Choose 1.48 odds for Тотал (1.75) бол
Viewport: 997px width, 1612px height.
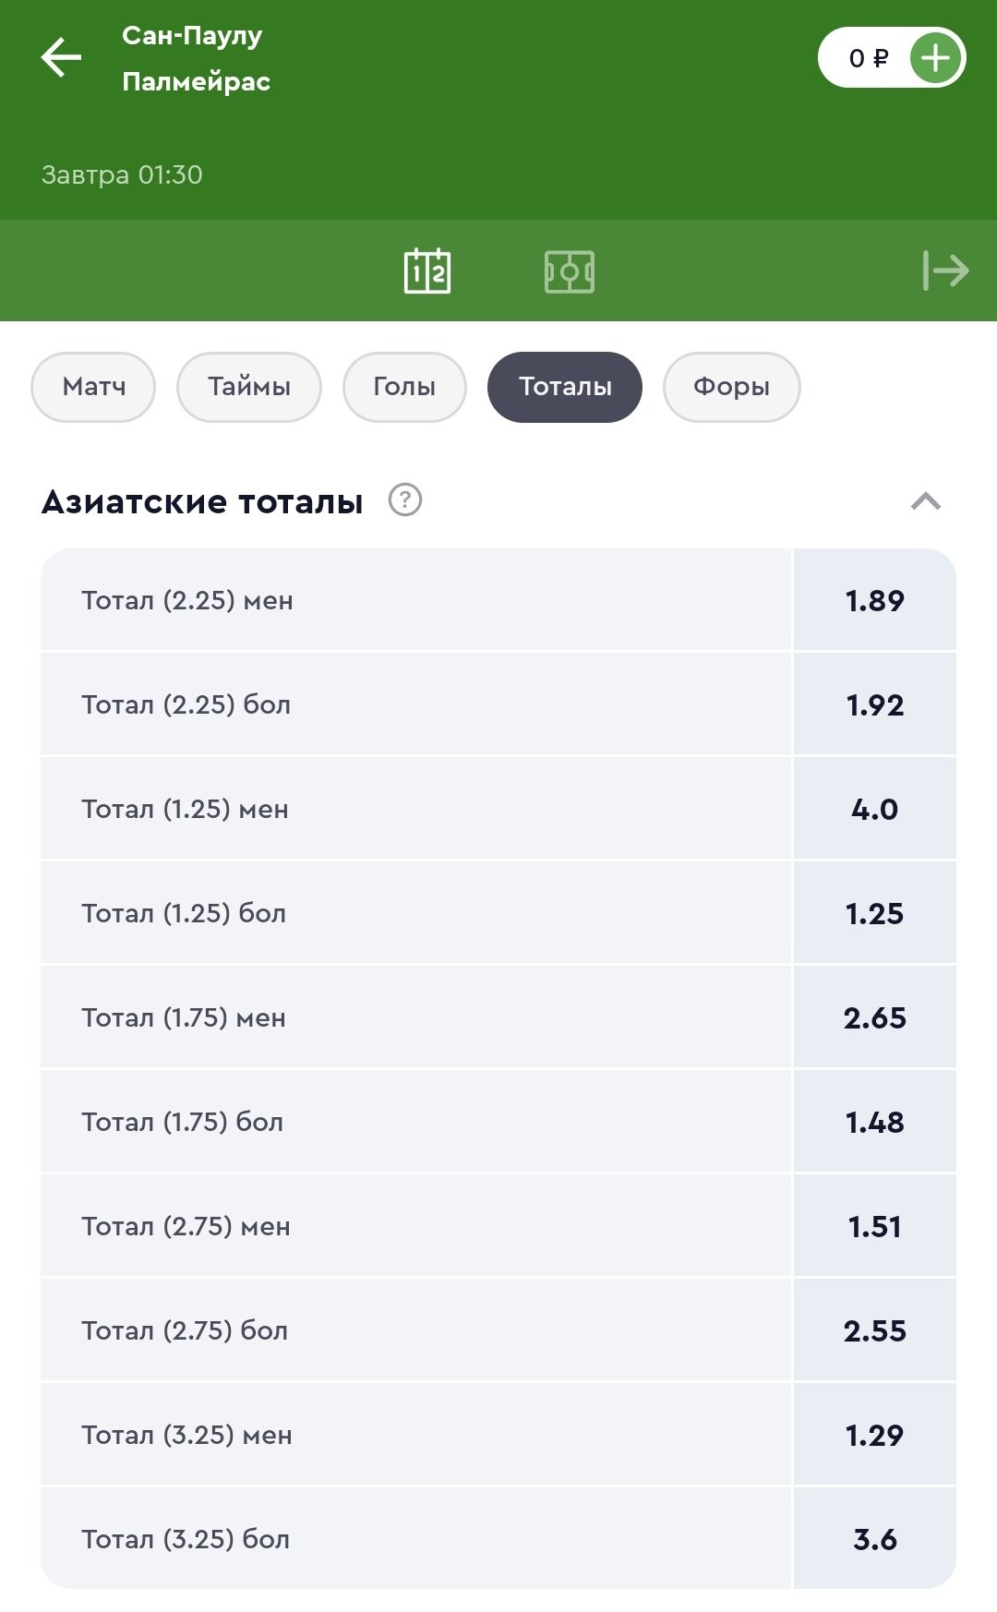point(874,1123)
